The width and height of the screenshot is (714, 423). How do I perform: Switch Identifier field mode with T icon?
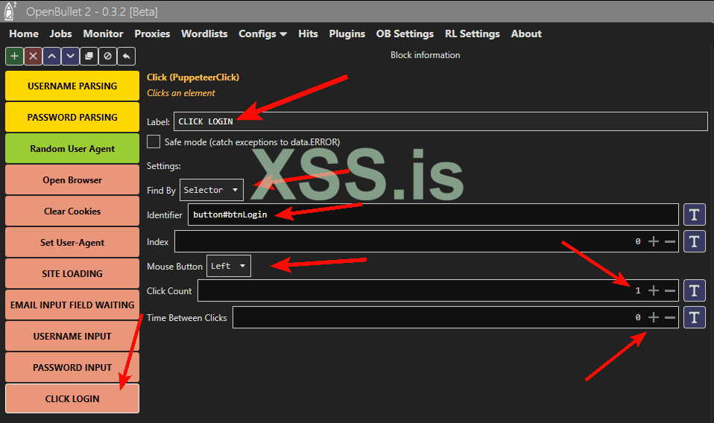point(695,214)
